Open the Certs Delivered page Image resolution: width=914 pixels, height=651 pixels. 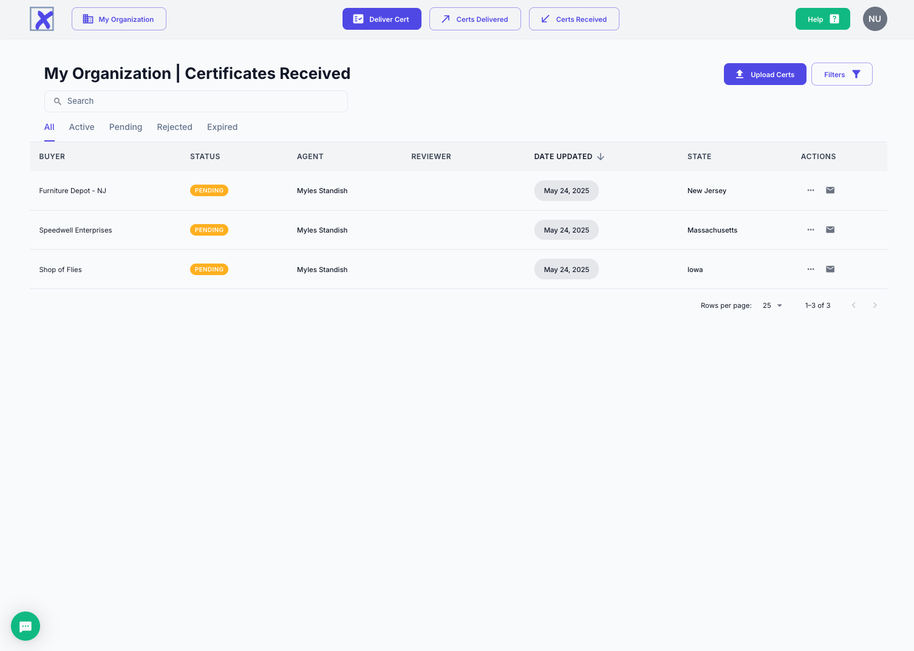point(475,19)
